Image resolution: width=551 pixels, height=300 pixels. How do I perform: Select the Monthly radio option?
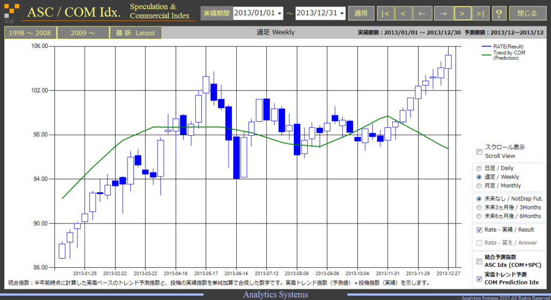[x=478, y=186]
